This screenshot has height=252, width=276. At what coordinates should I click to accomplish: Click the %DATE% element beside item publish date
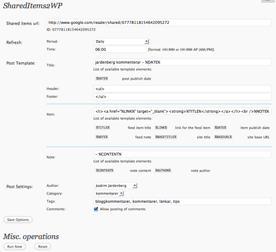coord(220,128)
